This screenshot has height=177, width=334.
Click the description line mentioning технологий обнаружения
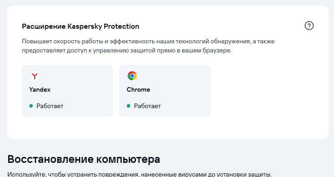(x=148, y=42)
